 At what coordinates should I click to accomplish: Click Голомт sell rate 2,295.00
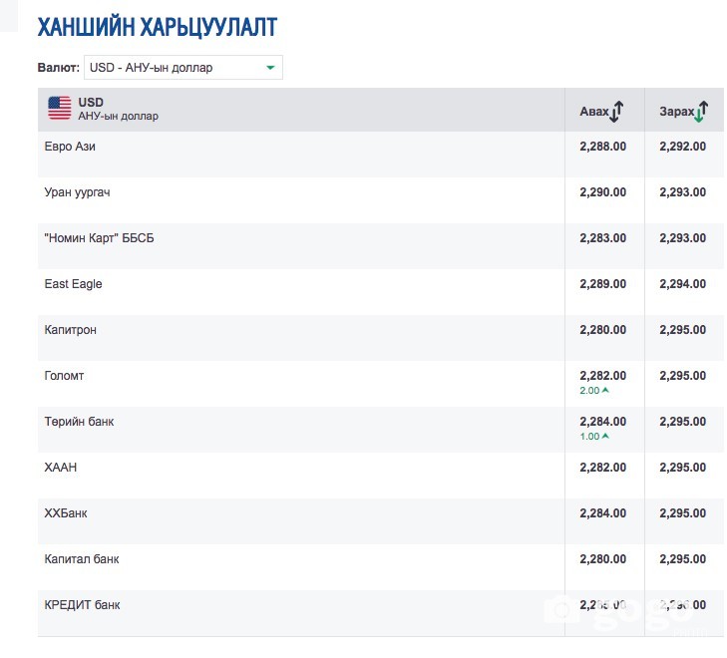[x=683, y=376]
